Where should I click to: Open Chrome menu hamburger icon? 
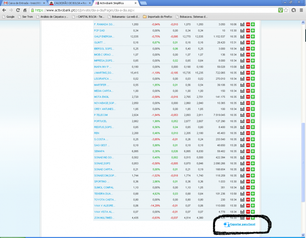[x=301, y=10]
